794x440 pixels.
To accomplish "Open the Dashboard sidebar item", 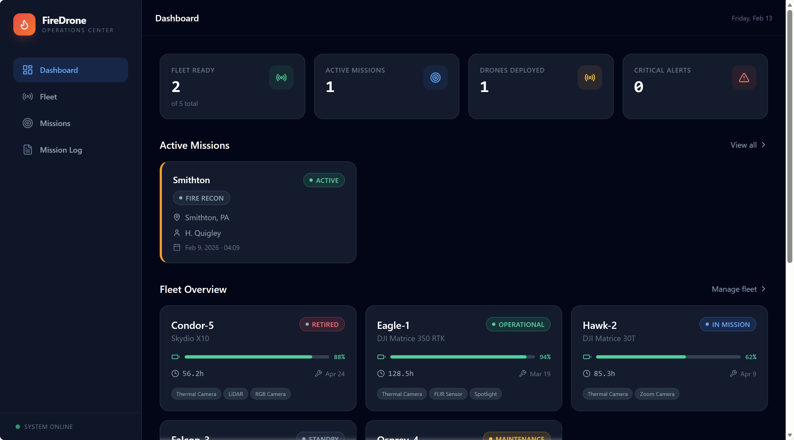I will (x=71, y=70).
